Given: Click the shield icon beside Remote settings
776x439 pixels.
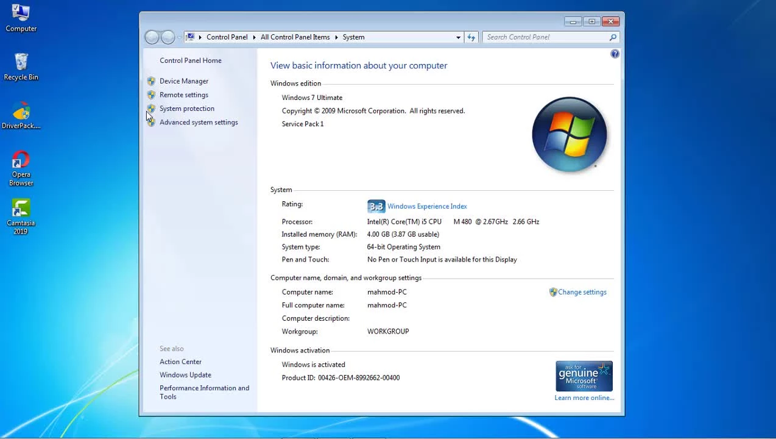Looking at the screenshot, I should tap(151, 95).
